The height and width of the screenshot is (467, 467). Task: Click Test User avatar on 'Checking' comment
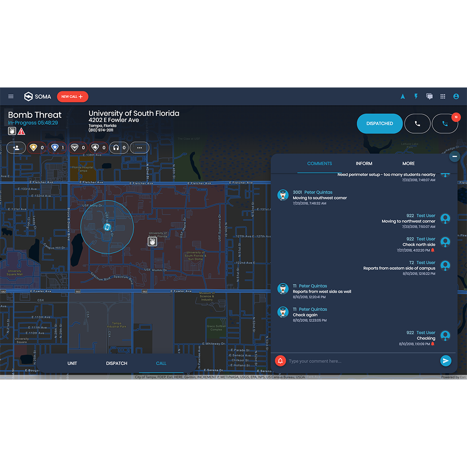[x=445, y=336]
